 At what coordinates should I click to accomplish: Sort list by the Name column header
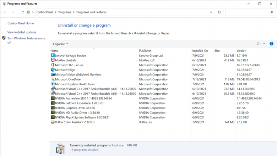54,51
